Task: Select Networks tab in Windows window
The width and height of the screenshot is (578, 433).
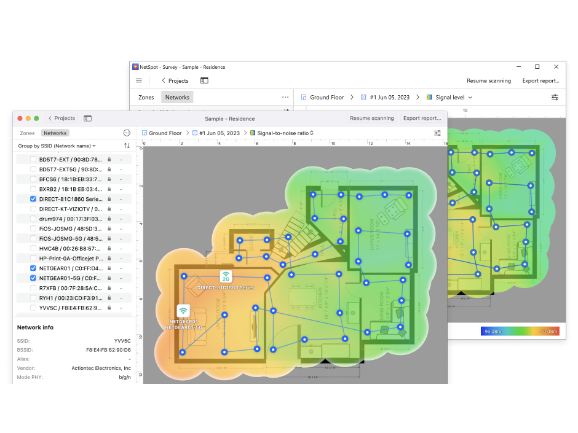Action: coord(177,97)
